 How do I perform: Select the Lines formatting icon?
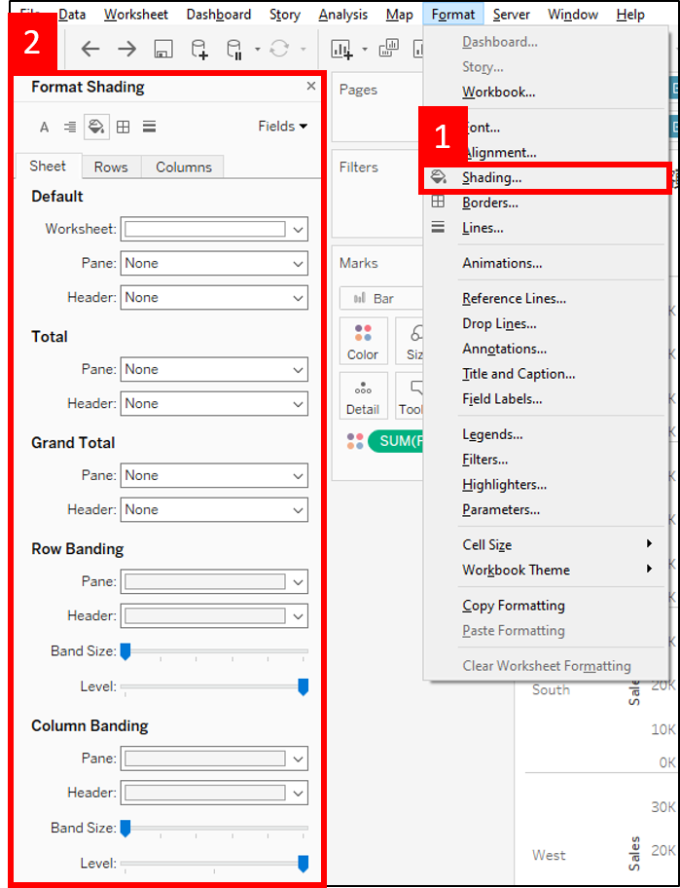point(150,127)
